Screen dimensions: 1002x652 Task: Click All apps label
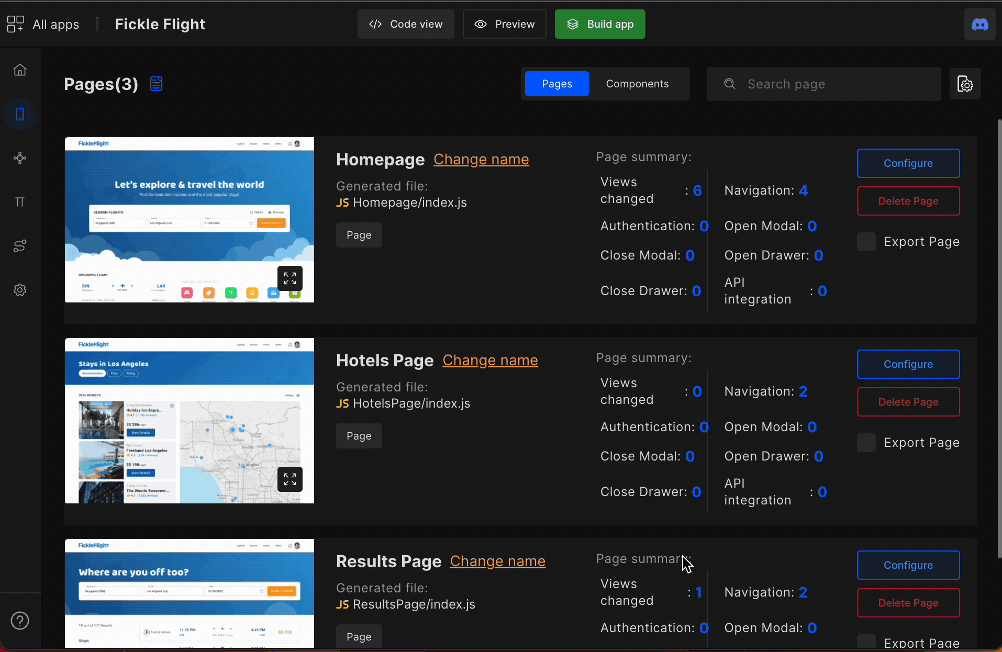click(x=56, y=24)
